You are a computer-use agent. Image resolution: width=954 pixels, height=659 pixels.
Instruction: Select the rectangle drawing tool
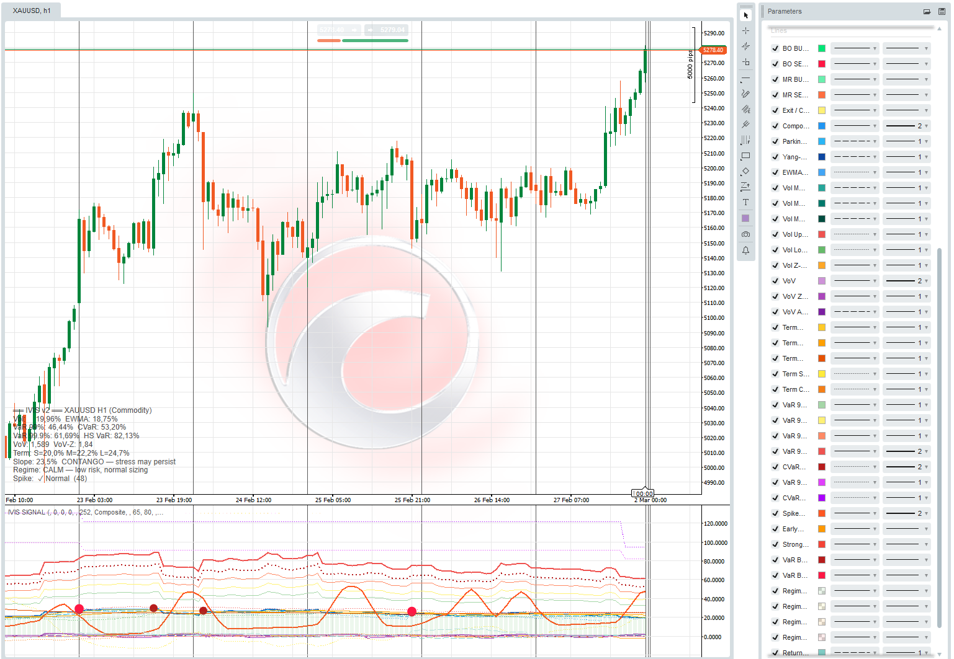click(x=745, y=156)
